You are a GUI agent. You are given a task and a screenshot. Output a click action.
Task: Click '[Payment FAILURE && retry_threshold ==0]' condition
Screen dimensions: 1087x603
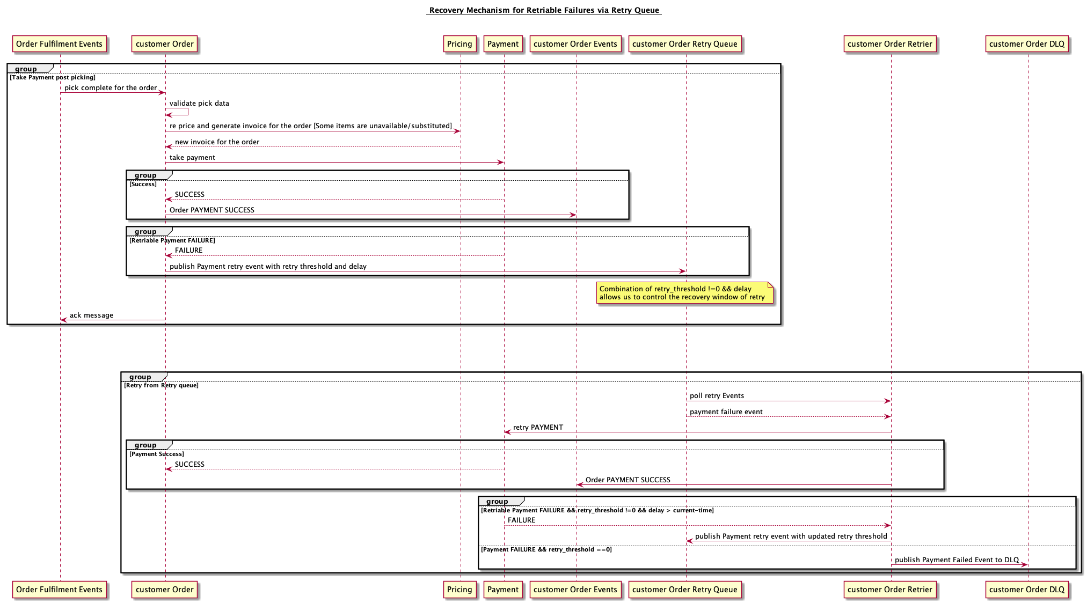[x=546, y=550]
